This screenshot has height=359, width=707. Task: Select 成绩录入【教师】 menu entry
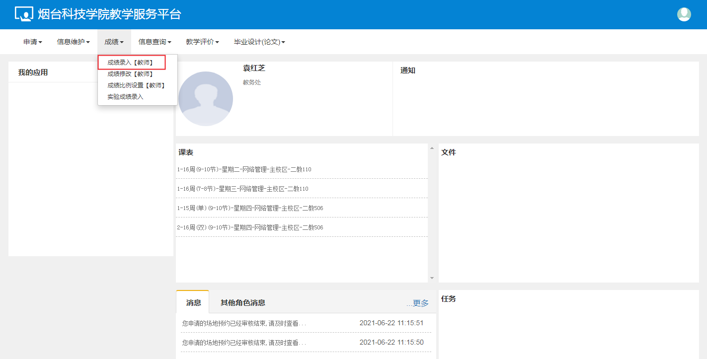pyautogui.click(x=131, y=63)
